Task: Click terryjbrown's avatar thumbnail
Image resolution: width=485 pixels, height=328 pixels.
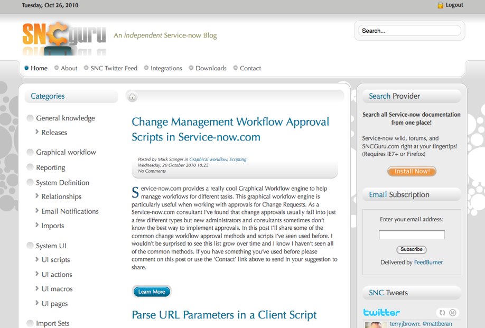Action: 374,325
